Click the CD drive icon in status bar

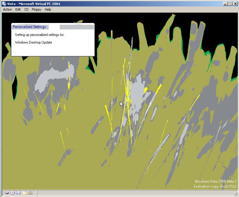pyautogui.click(x=13, y=193)
